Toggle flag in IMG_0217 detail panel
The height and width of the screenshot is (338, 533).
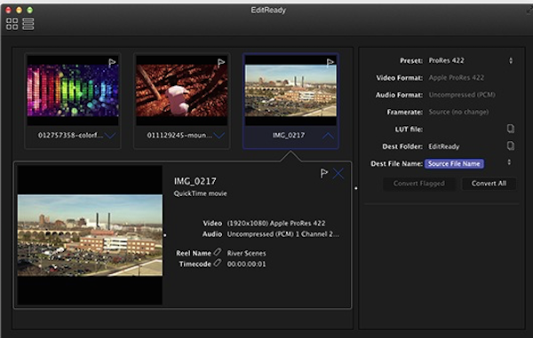pyautogui.click(x=324, y=173)
